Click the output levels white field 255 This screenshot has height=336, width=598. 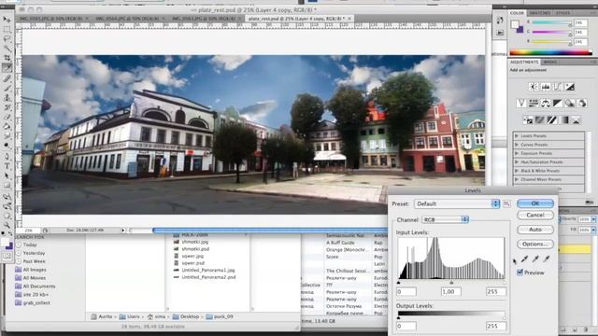pos(496,326)
